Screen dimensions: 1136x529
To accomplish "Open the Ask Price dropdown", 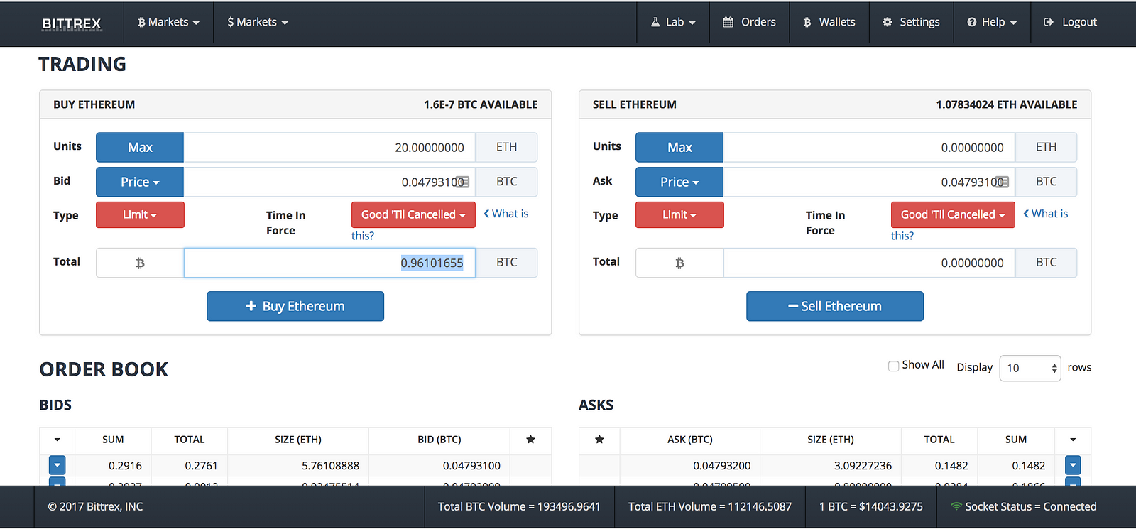I will pyautogui.click(x=679, y=182).
